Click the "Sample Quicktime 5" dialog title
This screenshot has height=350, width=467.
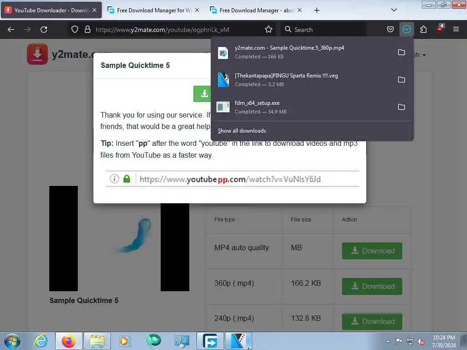135,66
